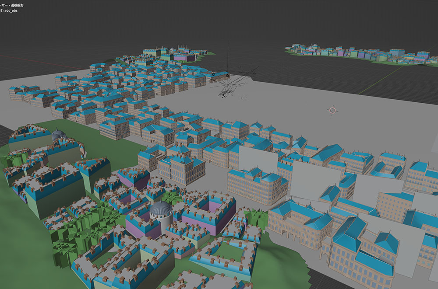Click the 3D cursor crosshair on the gray plane
Screen dimensions: 438x289
click(332, 111)
